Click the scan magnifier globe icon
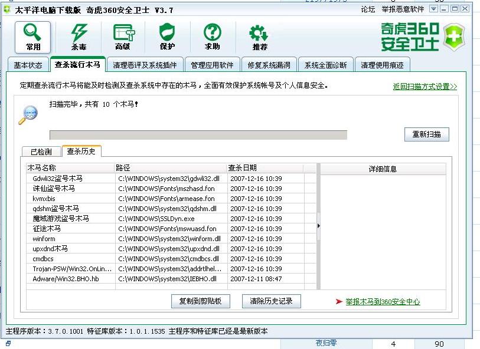This screenshot has width=480, height=349. (x=28, y=114)
